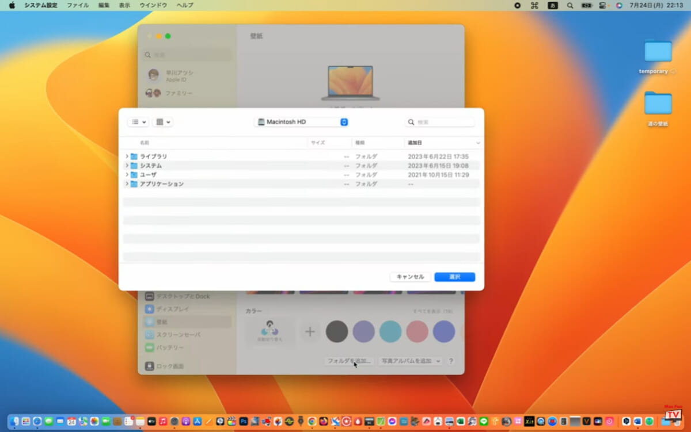Select the システム folder name

[151, 166]
